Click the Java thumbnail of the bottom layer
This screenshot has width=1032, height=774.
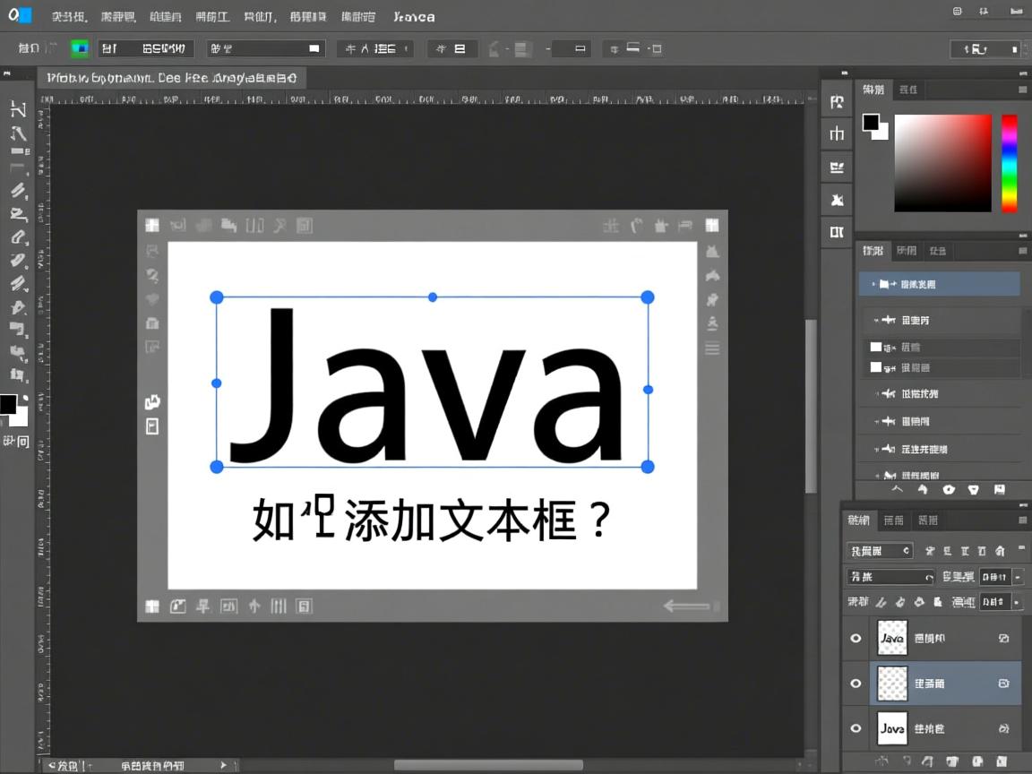[892, 728]
